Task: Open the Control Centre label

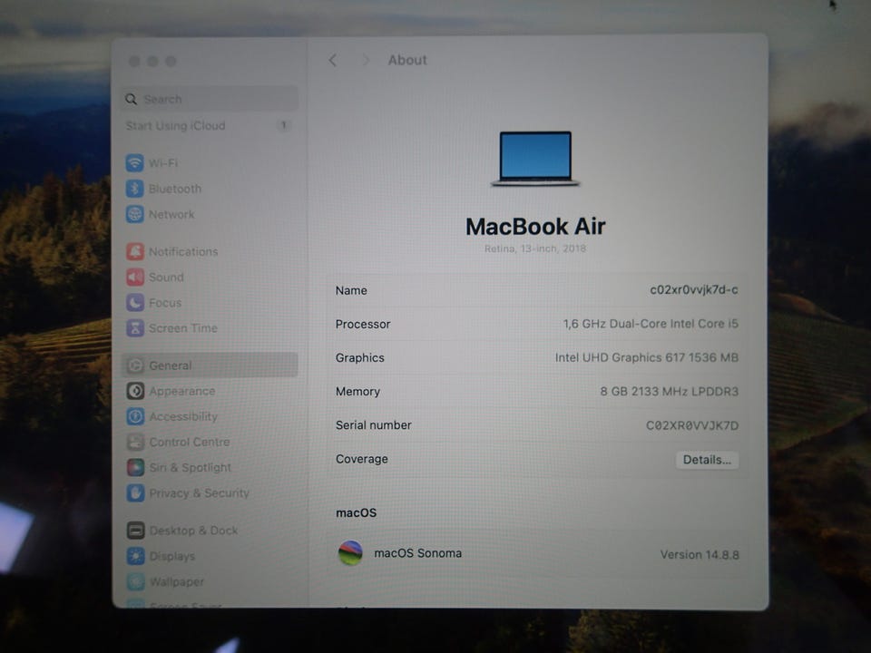Action: pos(190,442)
